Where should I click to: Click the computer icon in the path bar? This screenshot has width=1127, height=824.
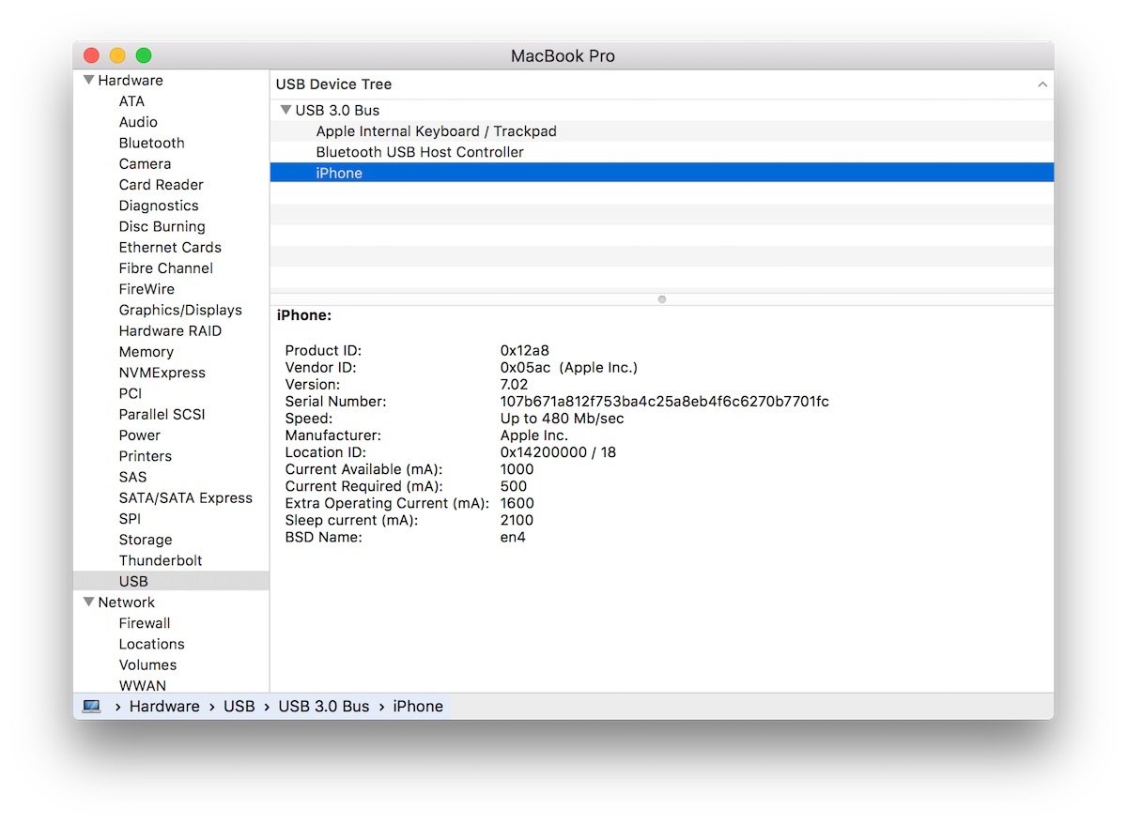click(x=91, y=706)
